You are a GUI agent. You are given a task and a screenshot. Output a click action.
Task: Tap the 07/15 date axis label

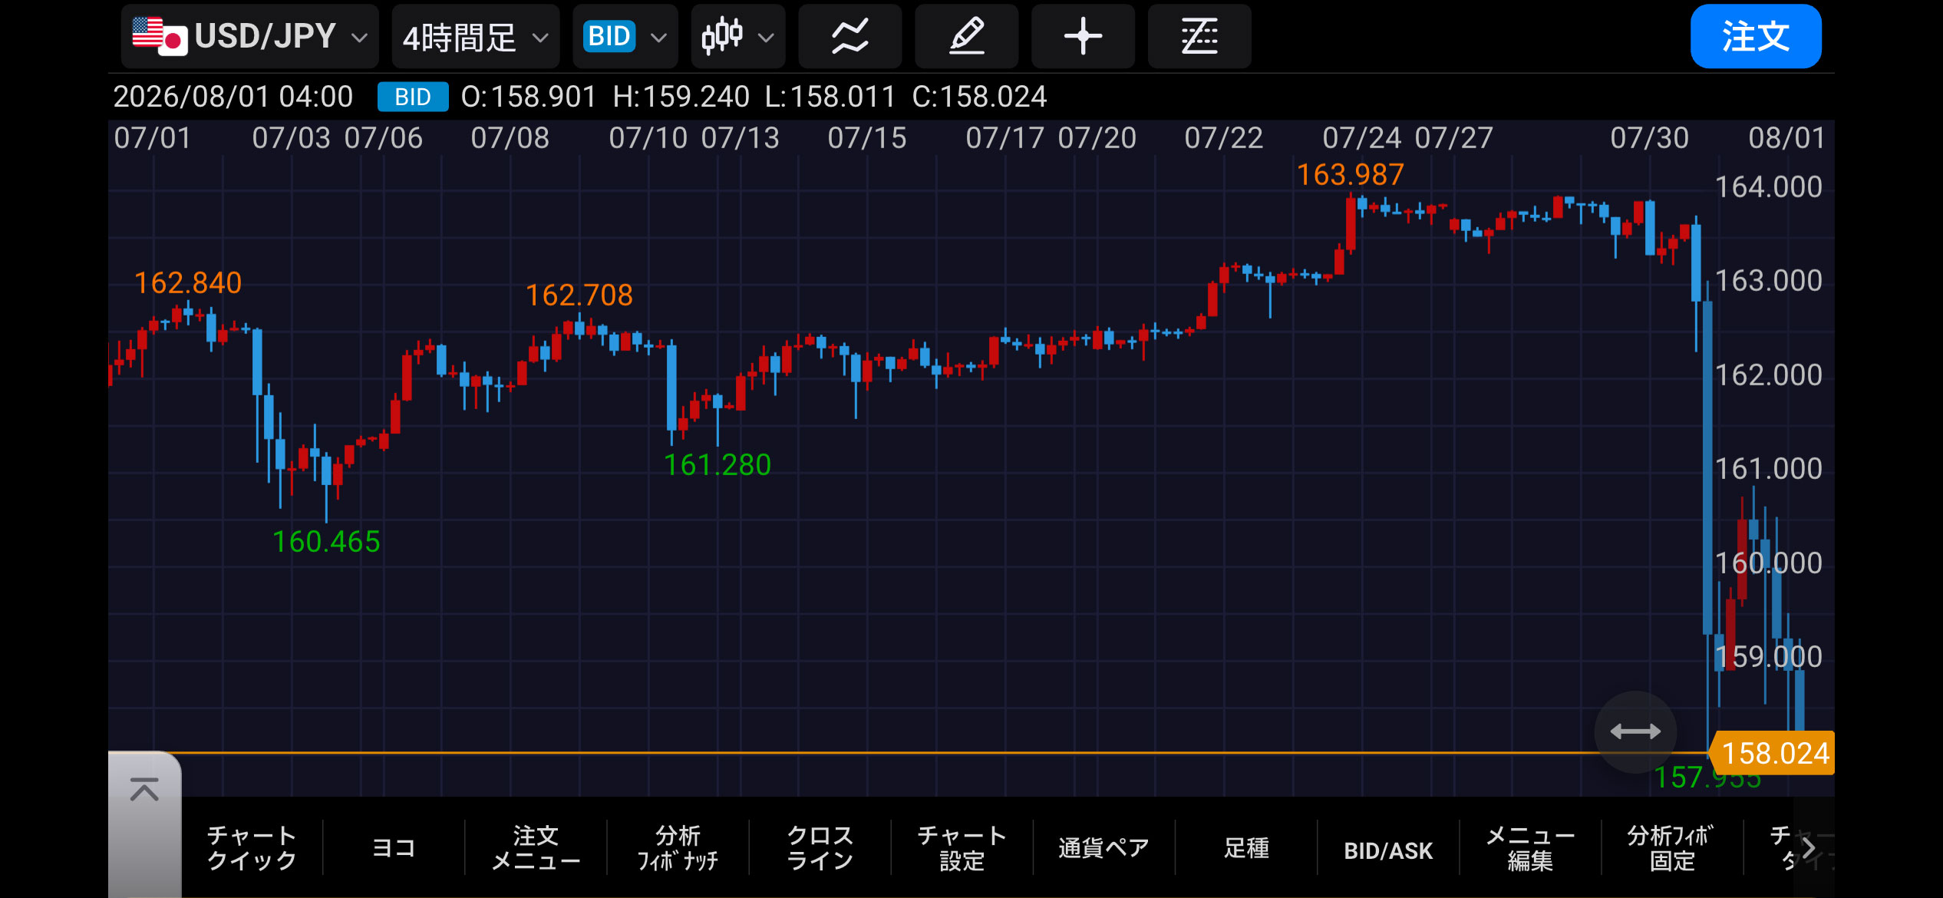click(867, 138)
